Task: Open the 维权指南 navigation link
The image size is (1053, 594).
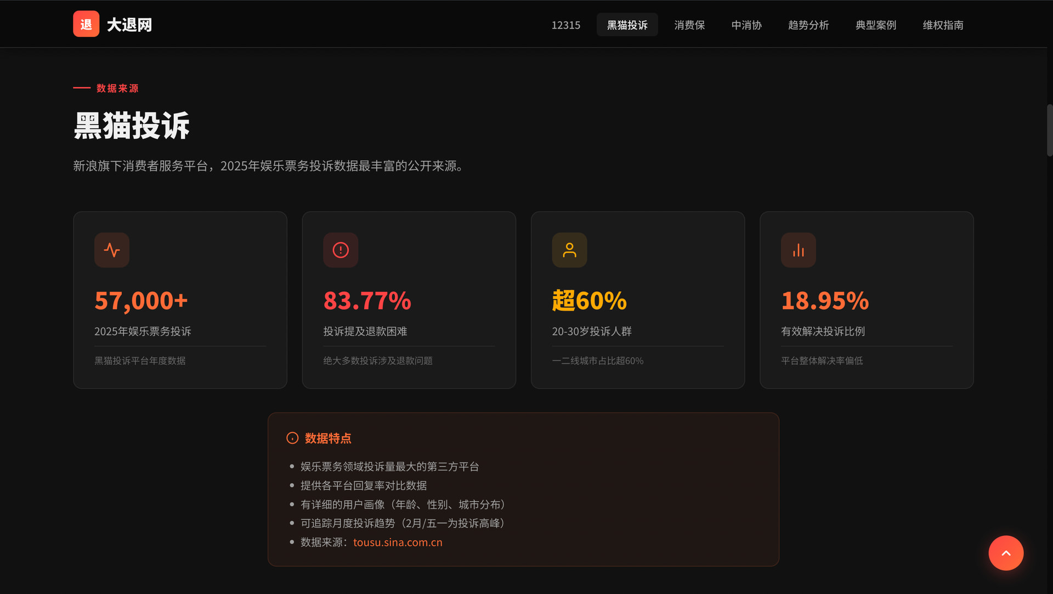Action: coord(943,25)
